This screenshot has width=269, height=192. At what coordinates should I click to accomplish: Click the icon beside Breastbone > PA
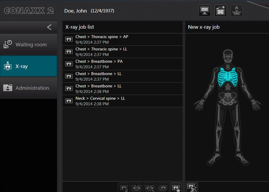tap(69, 64)
